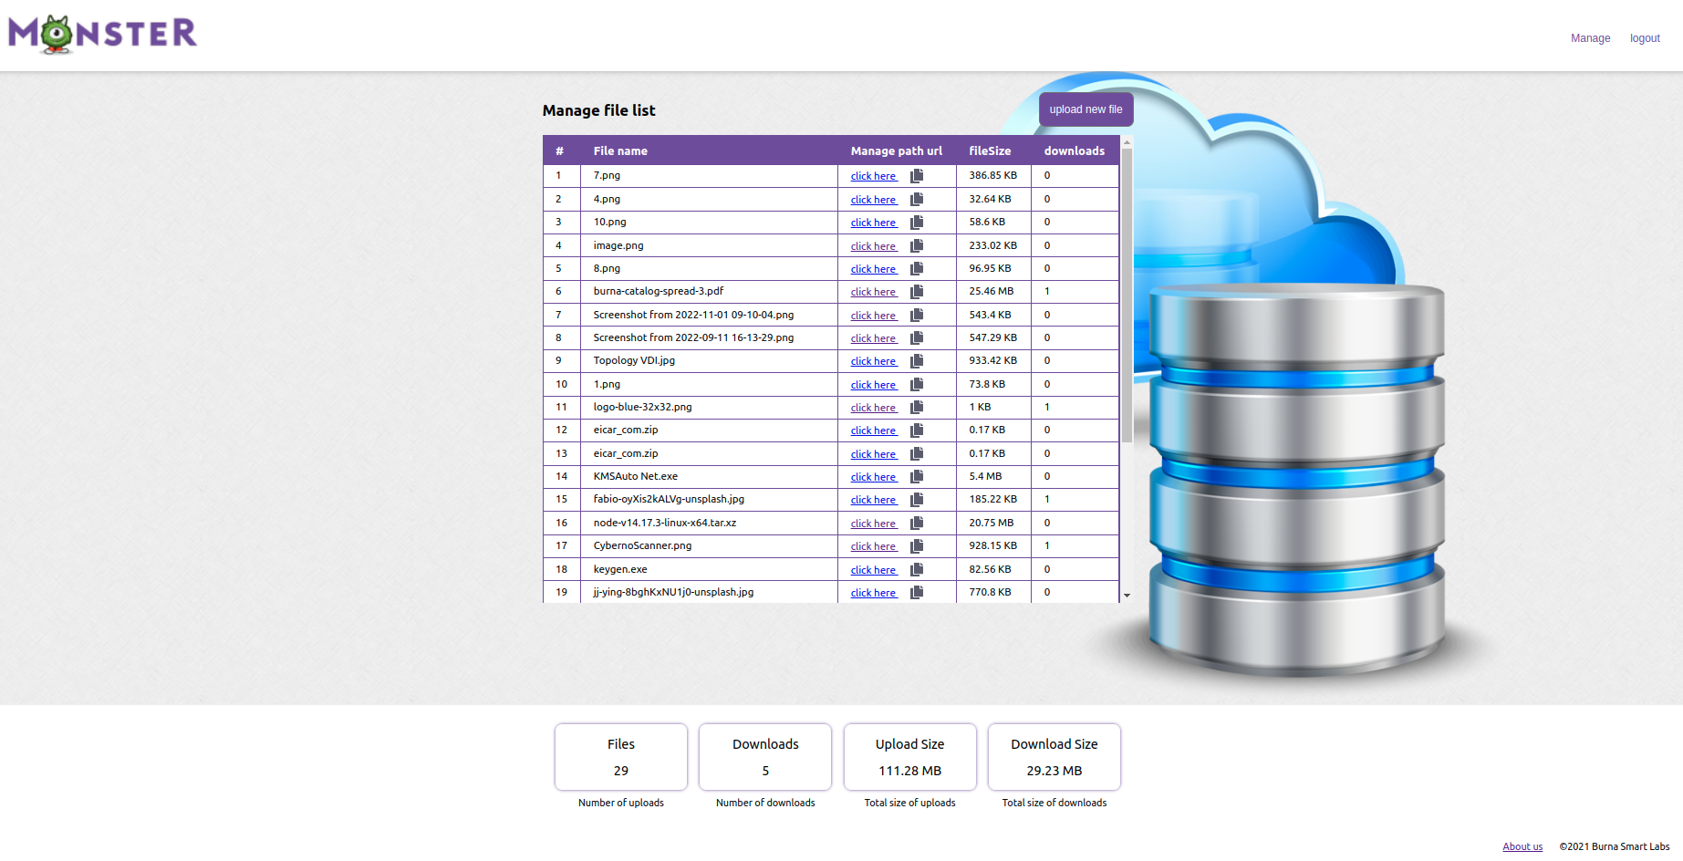Click the '©2021 Burna Smart Labs' footer text
The image size is (1683, 861).
[1615, 846]
